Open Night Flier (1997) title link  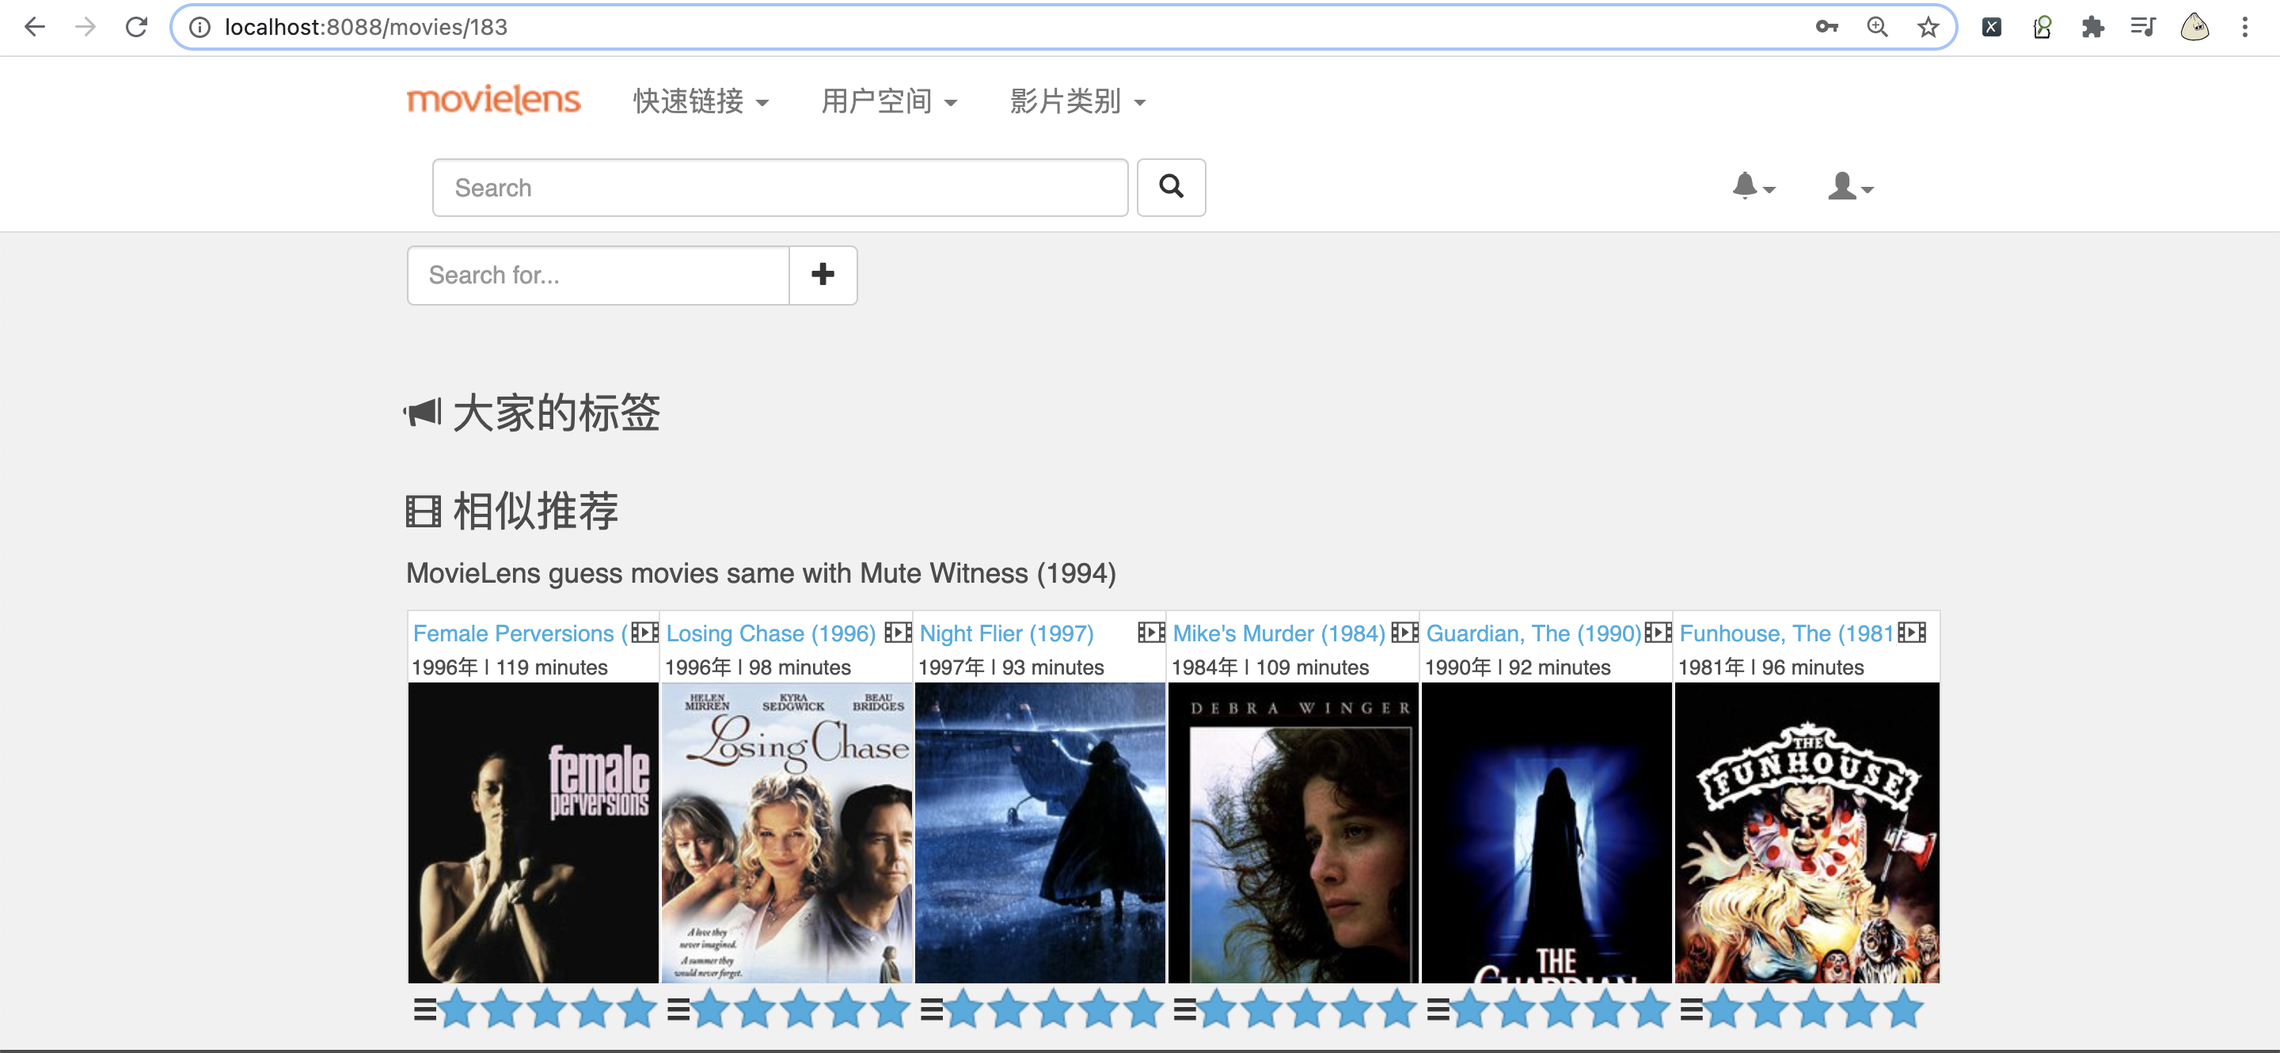[1006, 633]
